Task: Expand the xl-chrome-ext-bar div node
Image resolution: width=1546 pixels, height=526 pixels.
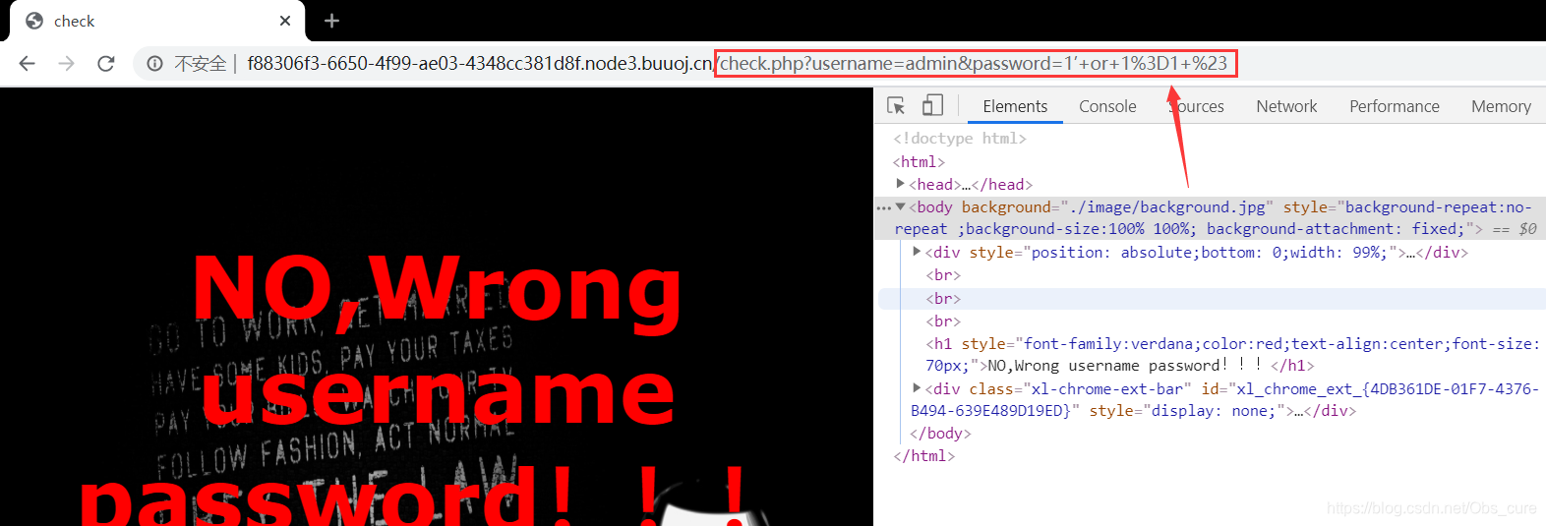Action: pos(917,388)
